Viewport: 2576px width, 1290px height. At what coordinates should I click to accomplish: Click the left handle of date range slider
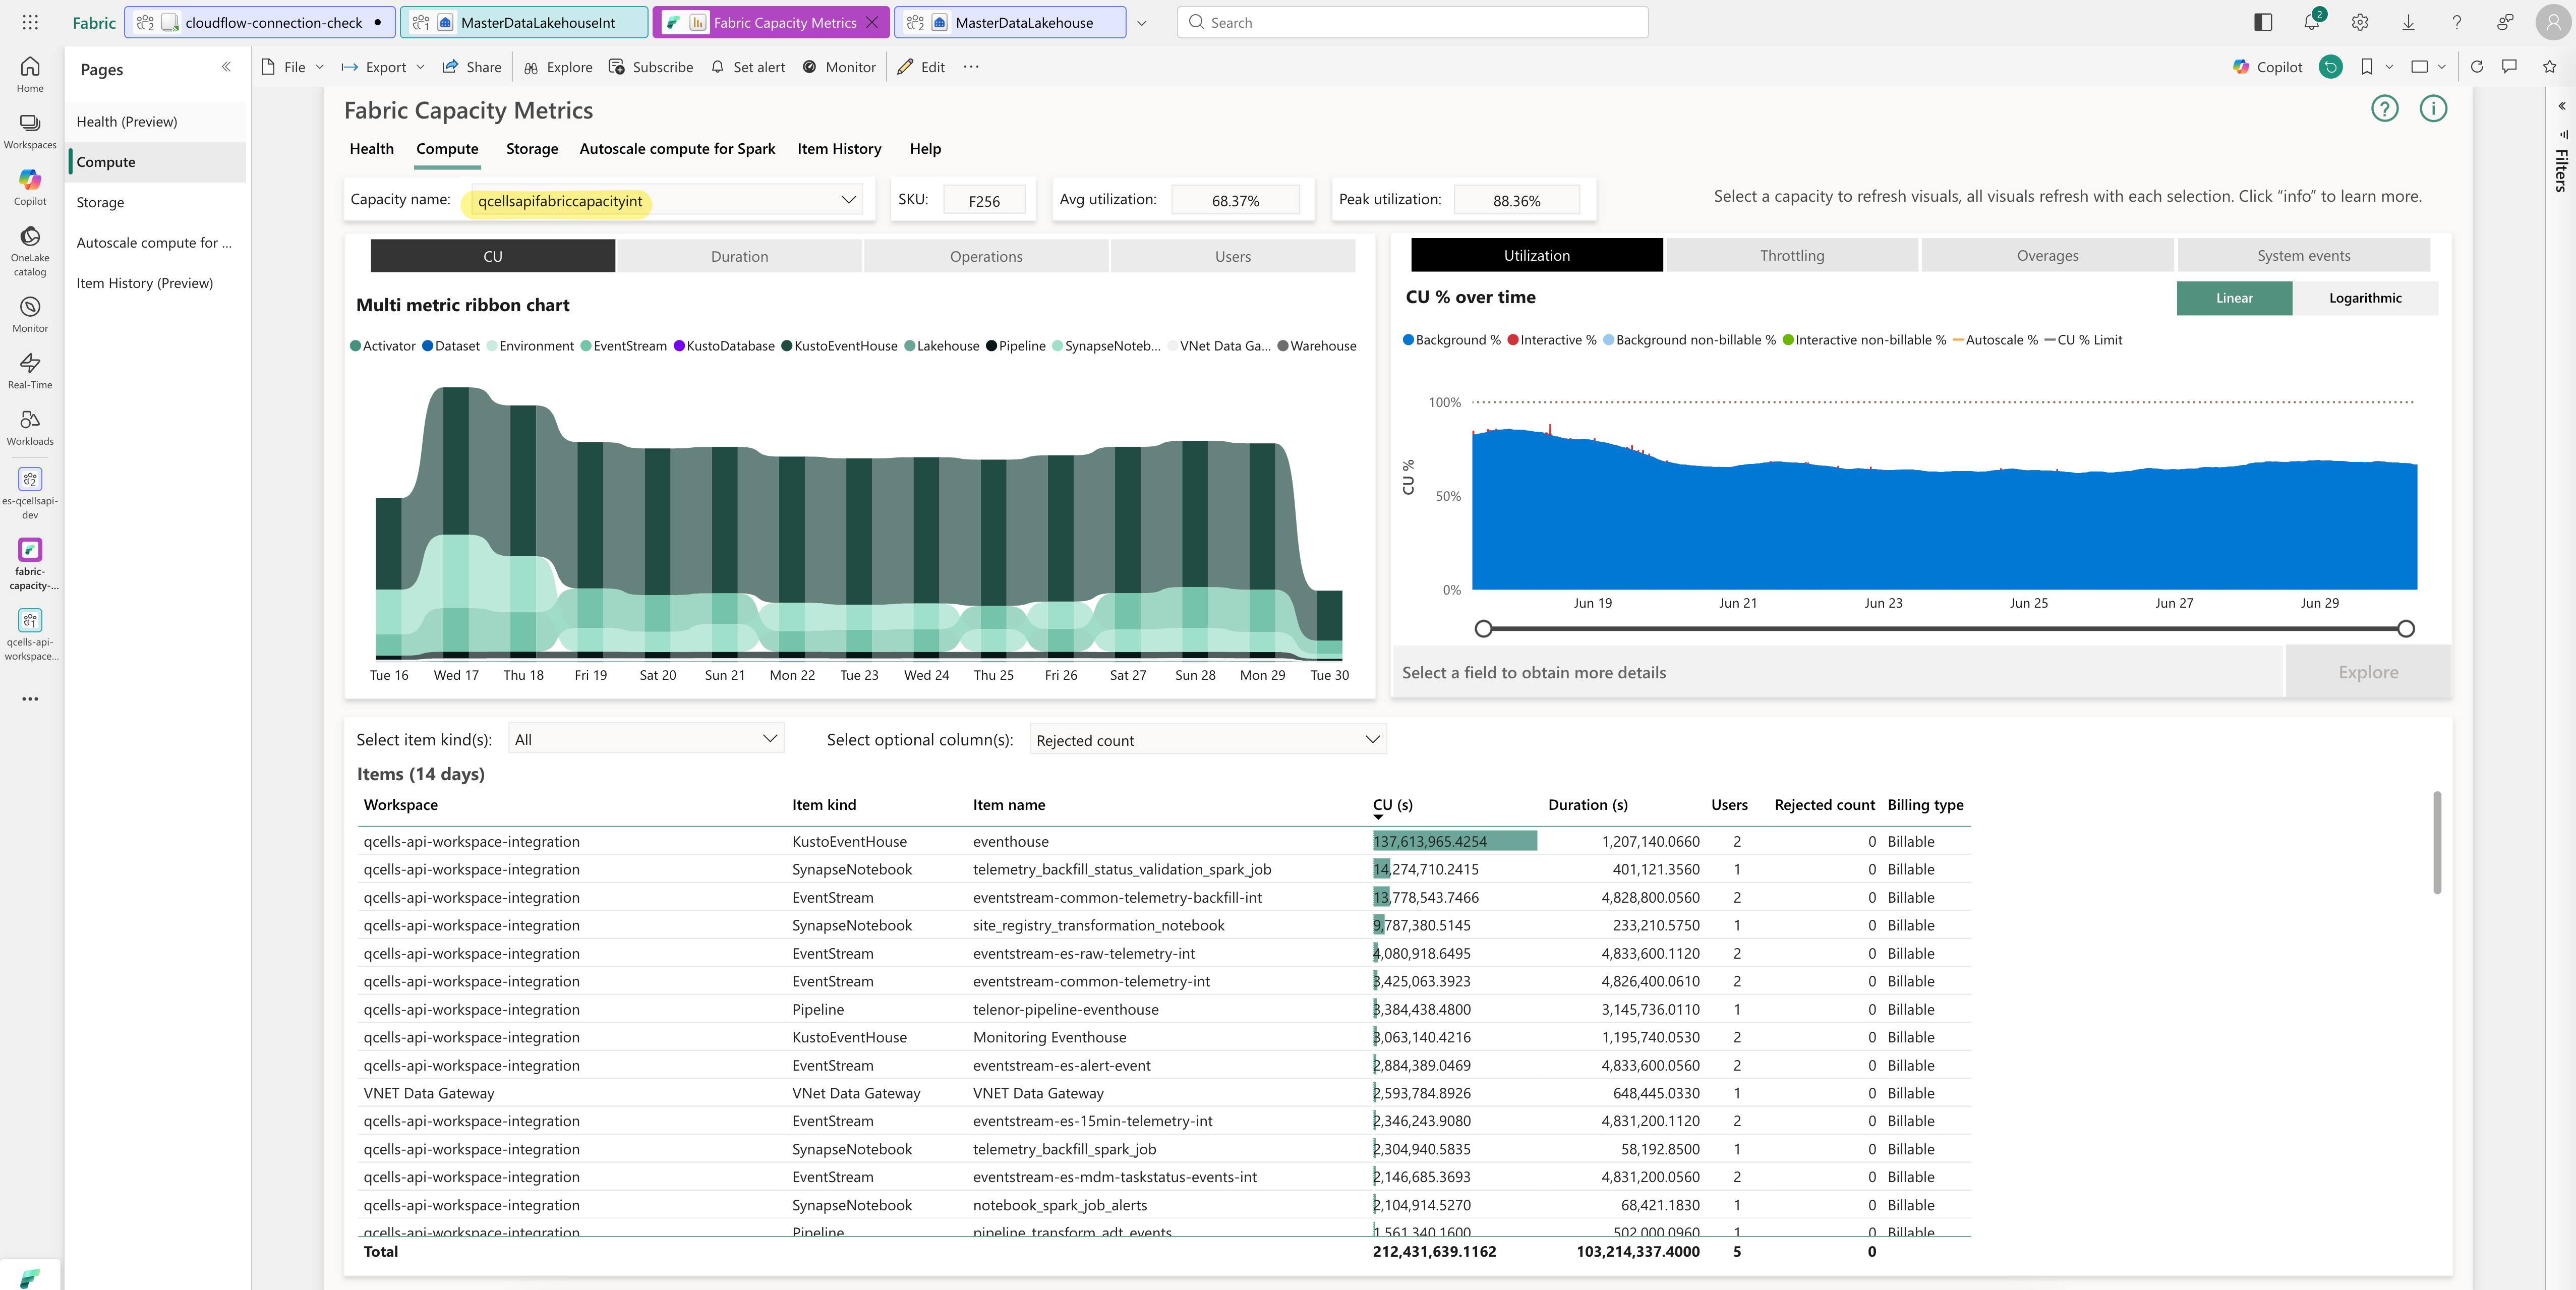tap(1484, 629)
